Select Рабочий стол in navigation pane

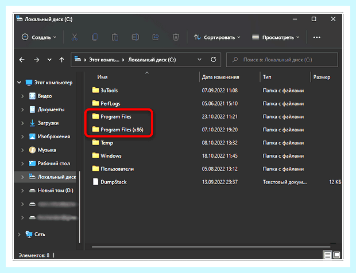(x=53, y=163)
